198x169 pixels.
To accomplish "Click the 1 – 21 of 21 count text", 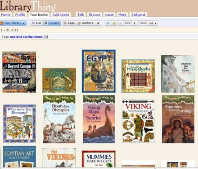I will (x=9, y=30).
